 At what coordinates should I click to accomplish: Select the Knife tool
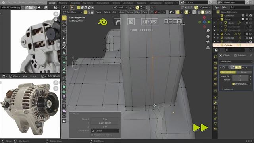click(64, 82)
